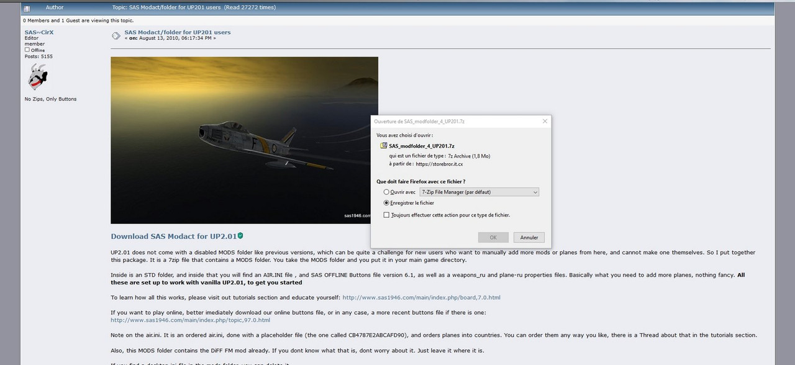This screenshot has width=795, height=365.
Task: Click the 'Author' column header text
Action: (55, 7)
